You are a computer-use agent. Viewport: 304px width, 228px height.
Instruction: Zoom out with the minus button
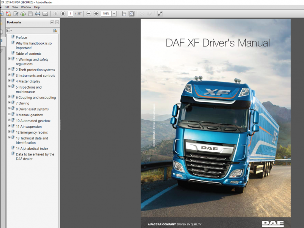[89, 14]
